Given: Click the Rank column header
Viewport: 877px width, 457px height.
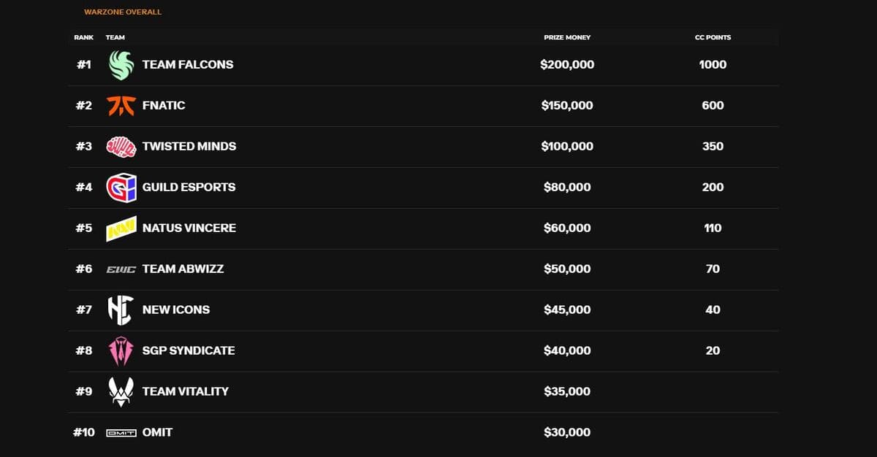Looking at the screenshot, I should (83, 37).
